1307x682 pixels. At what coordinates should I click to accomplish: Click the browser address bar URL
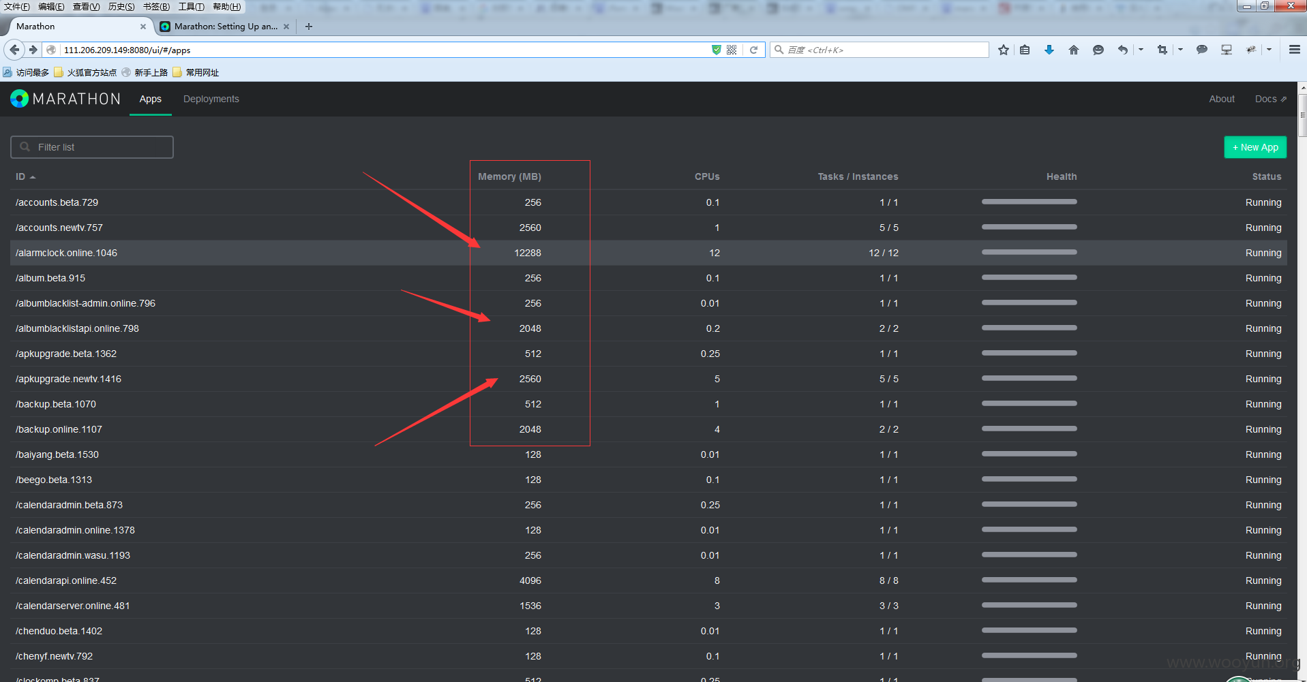tap(382, 50)
